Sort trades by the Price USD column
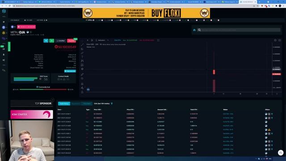The width and height of the screenshot is (286, 161). 97,110
